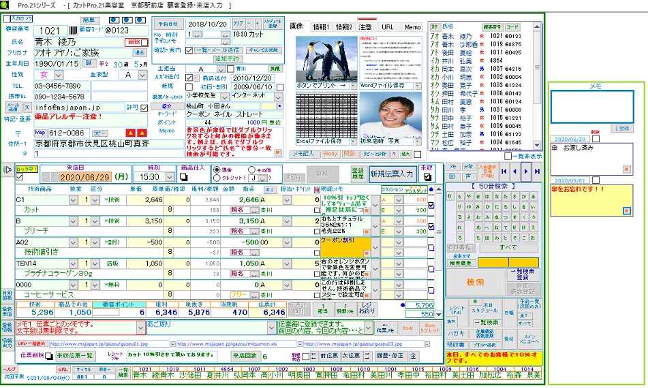Image resolution: width=648 pixels, height=388 pixels.
Task: Click the 伝票削除 delete slip icon
Action: point(49,356)
